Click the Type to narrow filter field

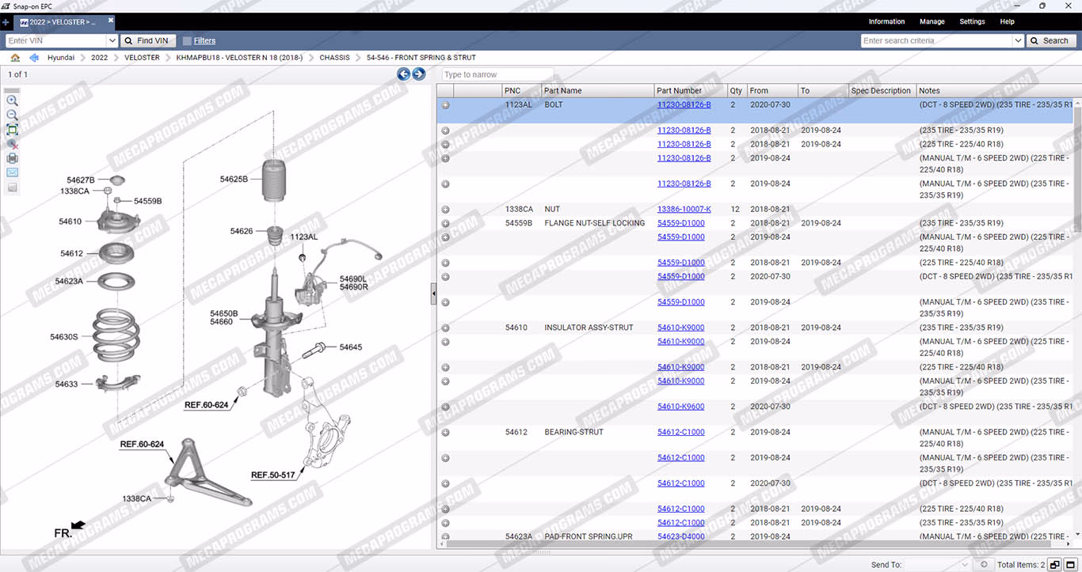tap(497, 74)
